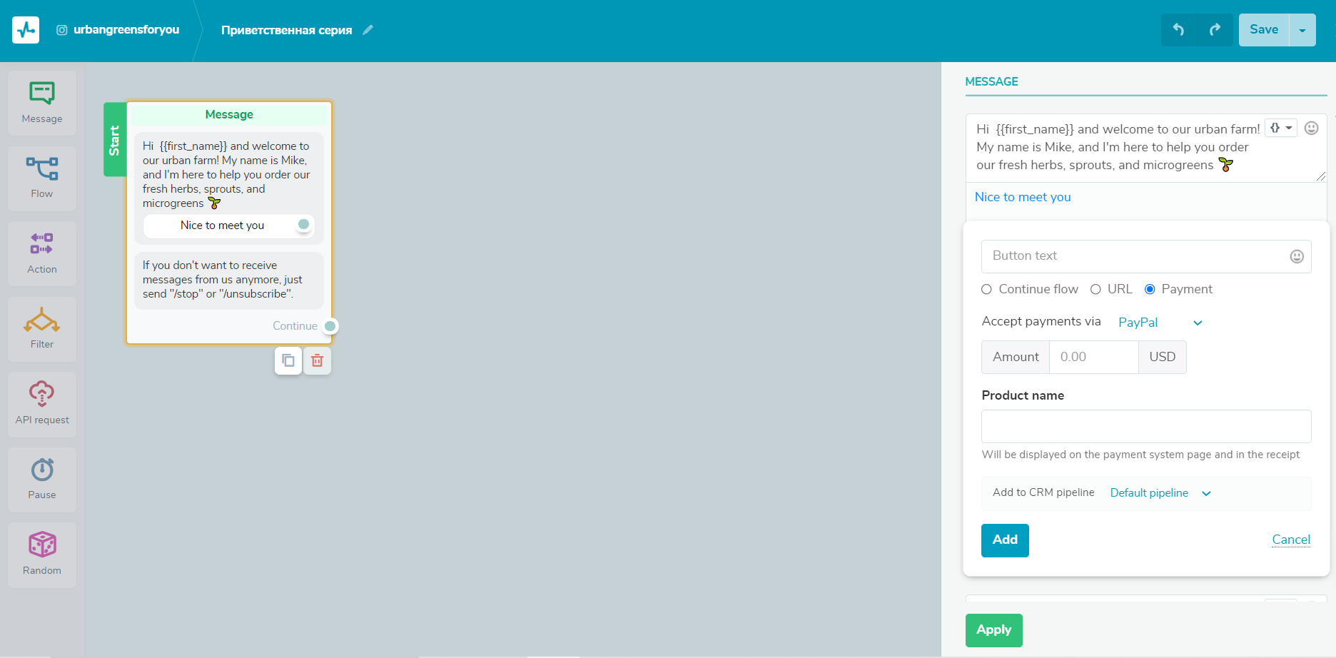Open the urbangreensforyou Instagram account link
Viewport: 1336px width, 658px height.
point(118,30)
